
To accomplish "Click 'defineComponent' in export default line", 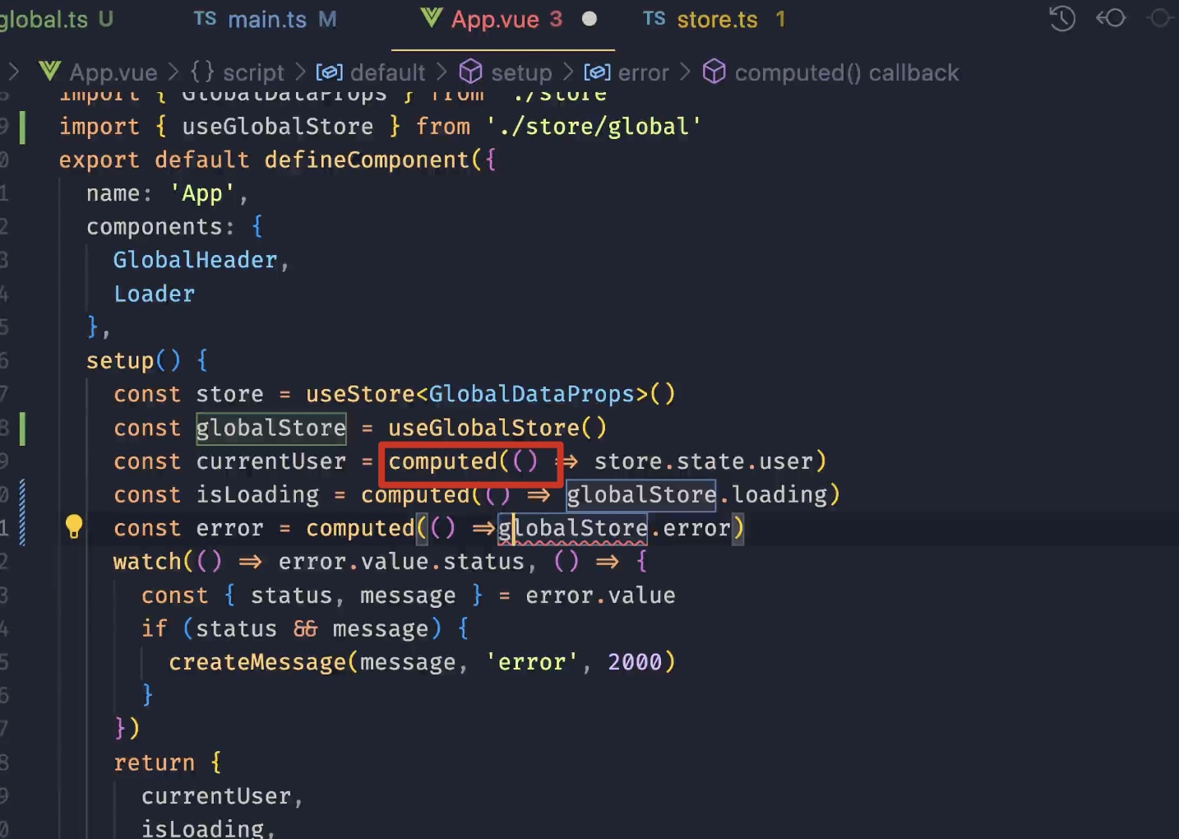I will point(367,160).
